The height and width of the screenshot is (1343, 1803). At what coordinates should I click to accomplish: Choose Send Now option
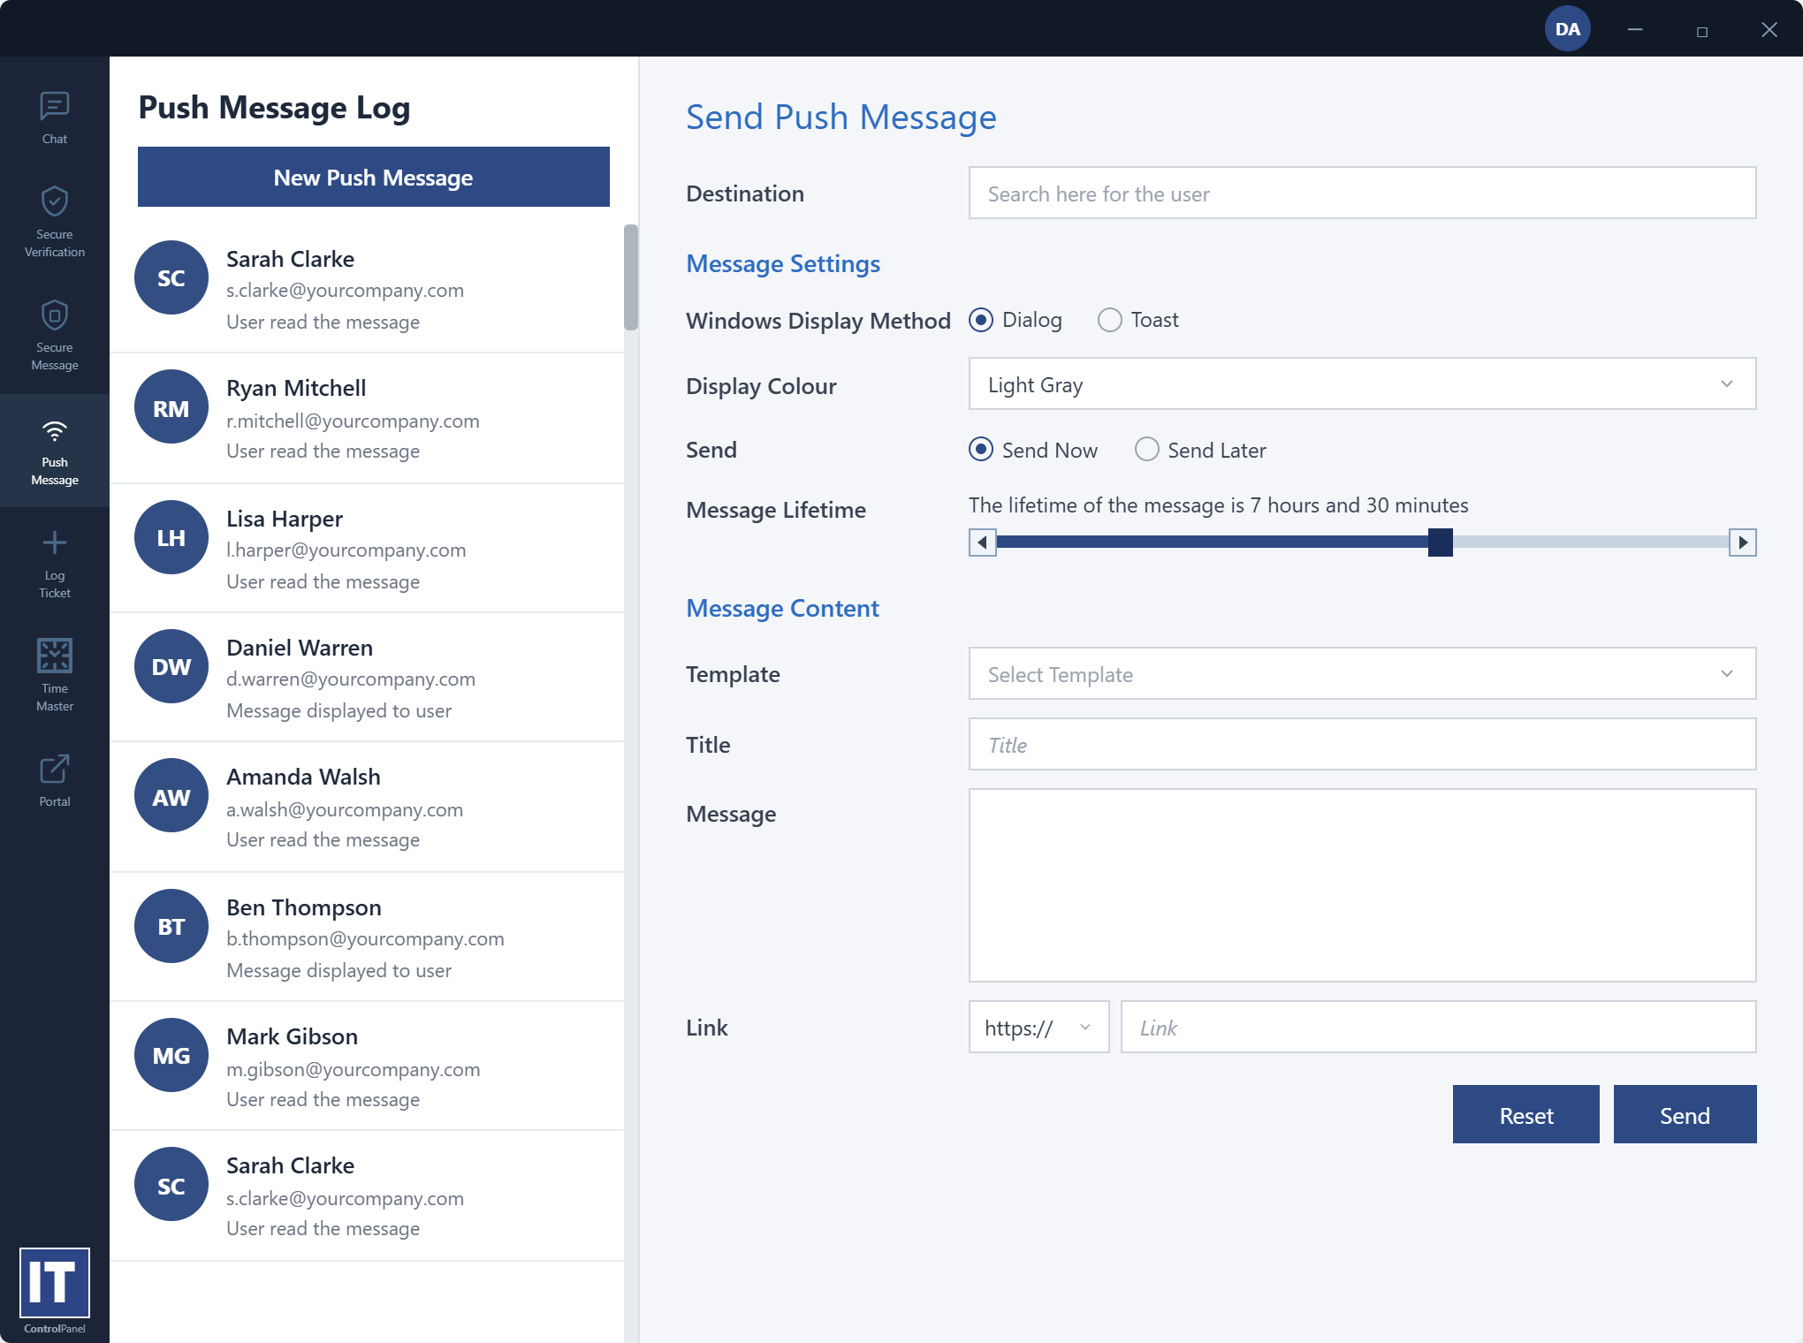coord(981,450)
